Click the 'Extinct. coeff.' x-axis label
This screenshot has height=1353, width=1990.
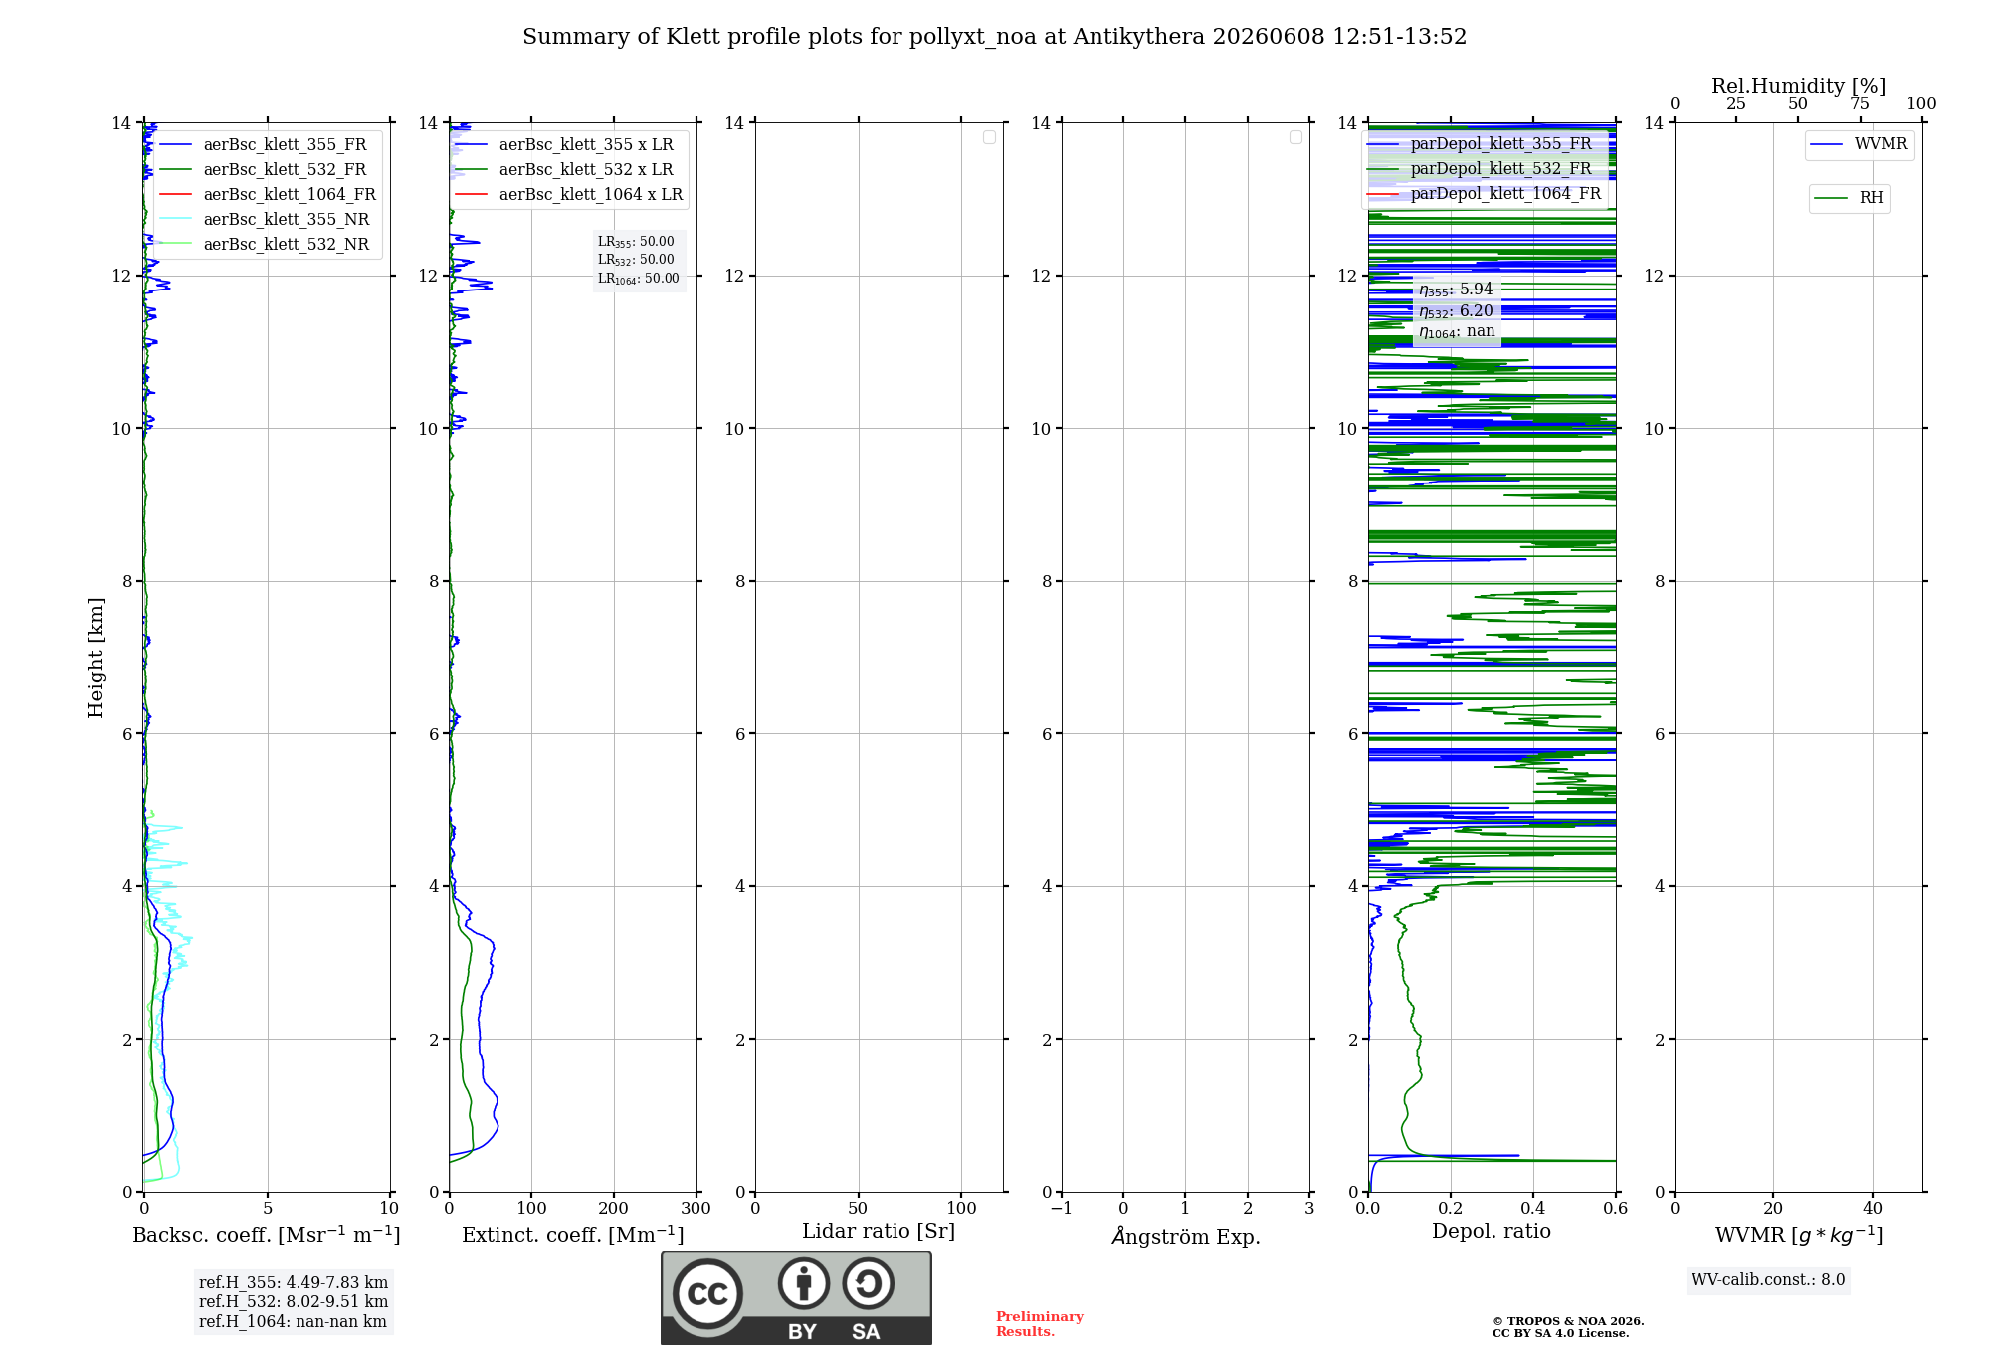[573, 1235]
